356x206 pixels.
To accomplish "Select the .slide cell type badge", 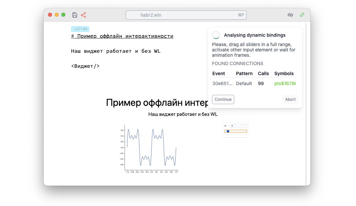I will coord(80,29).
